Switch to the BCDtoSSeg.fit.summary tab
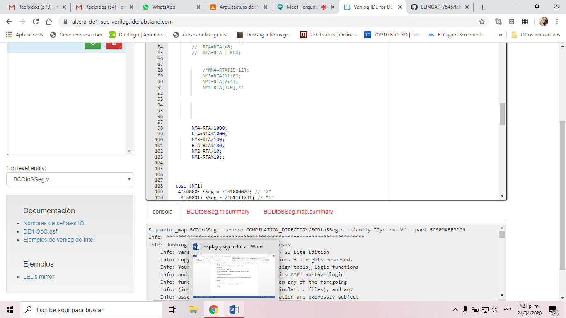The height and width of the screenshot is (318, 566). point(218,212)
